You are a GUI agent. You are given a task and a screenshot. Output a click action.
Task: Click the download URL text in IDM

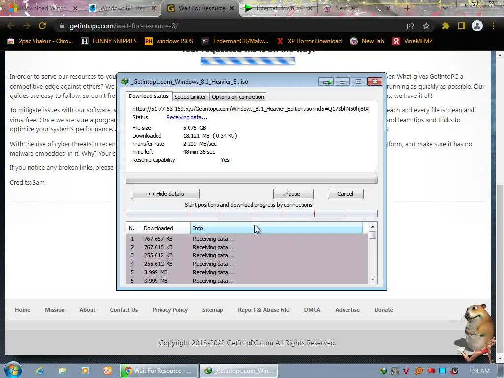click(x=252, y=109)
